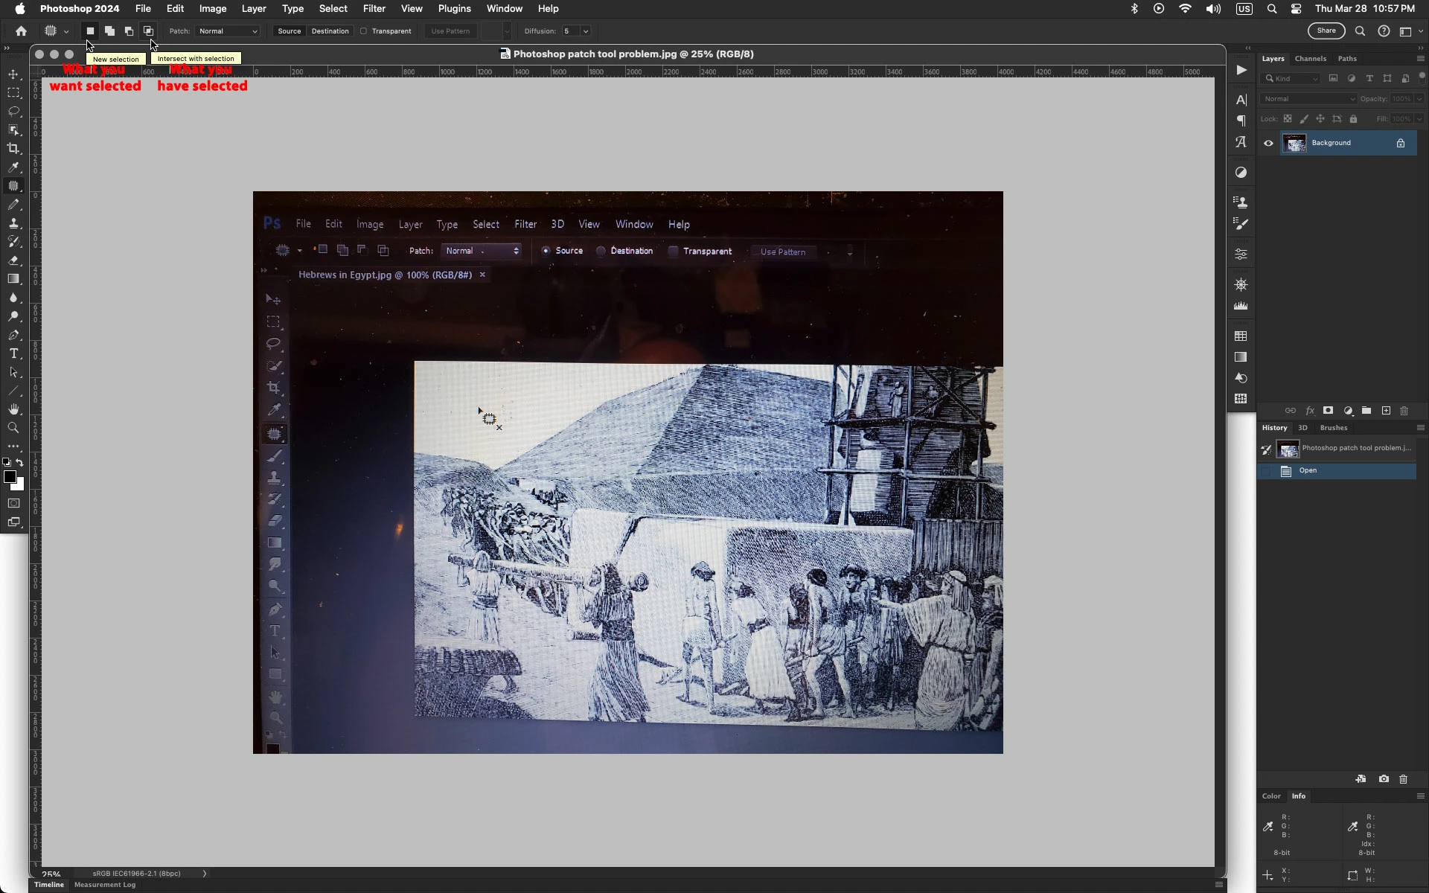
Task: Open the Filter menu
Action: [374, 9]
